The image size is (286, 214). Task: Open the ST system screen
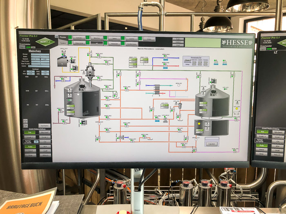click(x=97, y=43)
